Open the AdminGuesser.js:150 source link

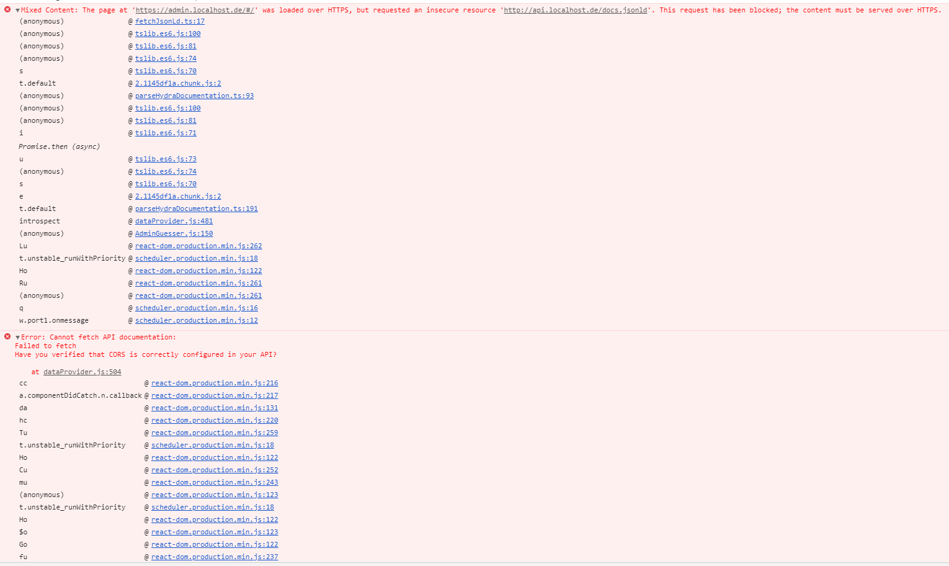tap(174, 233)
